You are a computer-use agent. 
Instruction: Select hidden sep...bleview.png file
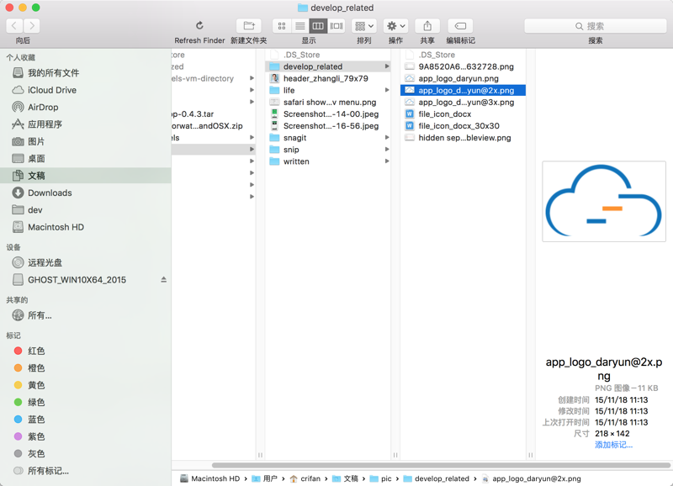464,138
